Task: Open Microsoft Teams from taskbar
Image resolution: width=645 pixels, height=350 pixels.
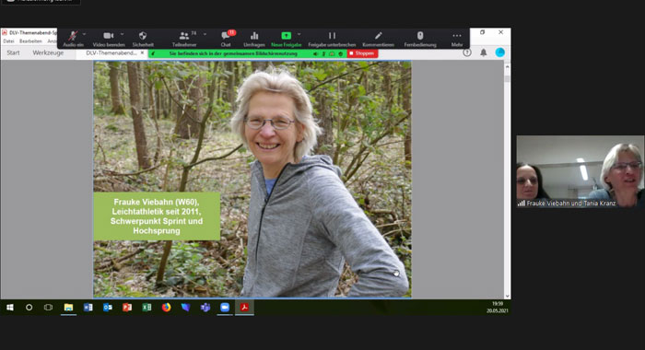Action: point(205,308)
